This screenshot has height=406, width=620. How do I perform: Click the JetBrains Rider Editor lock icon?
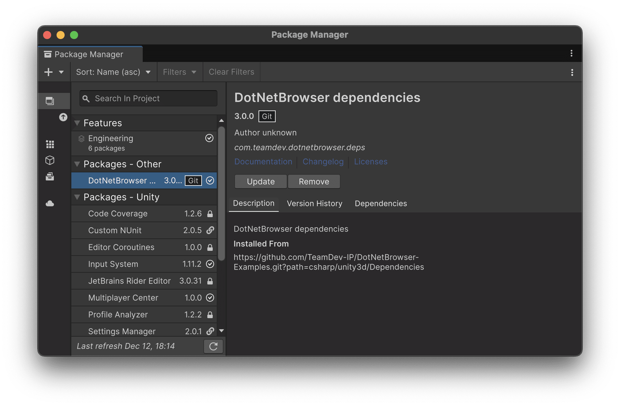click(210, 281)
